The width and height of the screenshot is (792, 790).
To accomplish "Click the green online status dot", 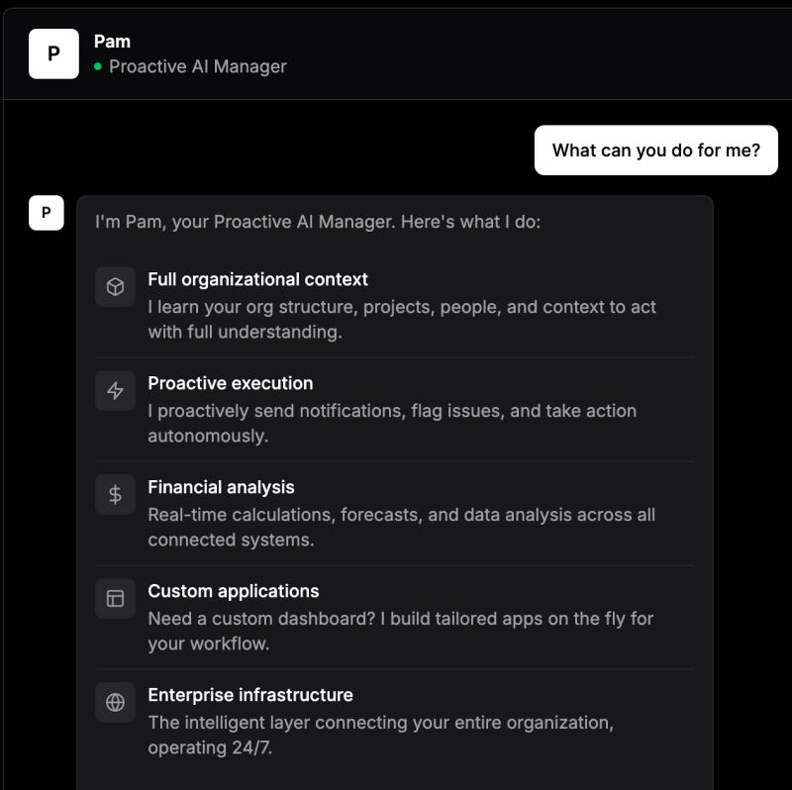I will 98,66.
